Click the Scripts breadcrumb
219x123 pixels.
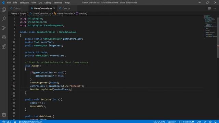(x=23, y=14)
